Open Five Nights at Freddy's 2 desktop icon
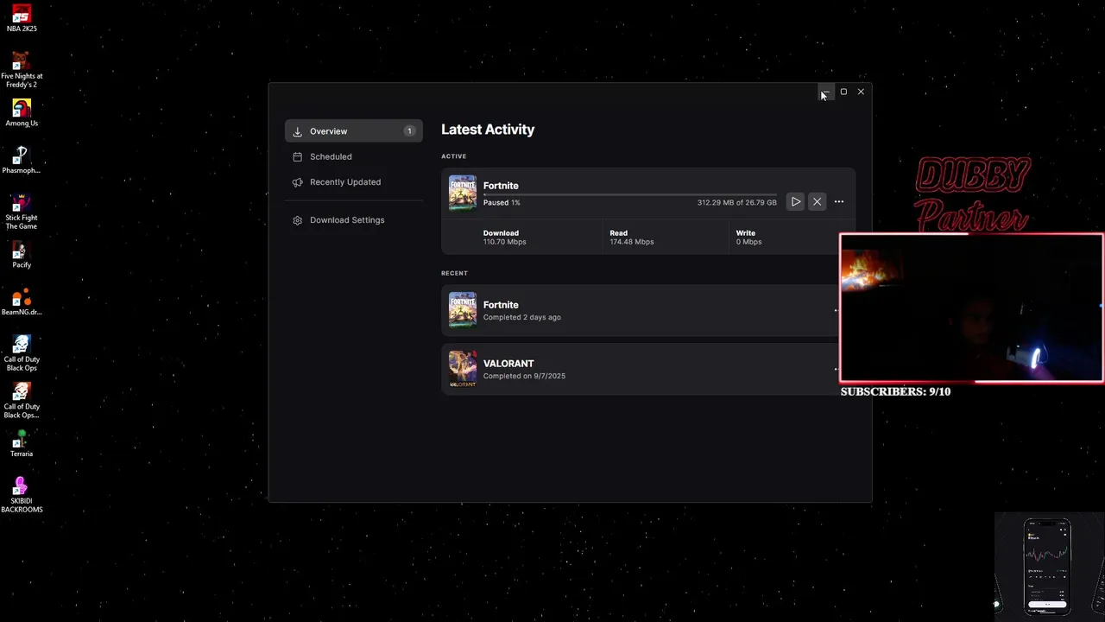This screenshot has height=622, width=1105. click(x=22, y=70)
